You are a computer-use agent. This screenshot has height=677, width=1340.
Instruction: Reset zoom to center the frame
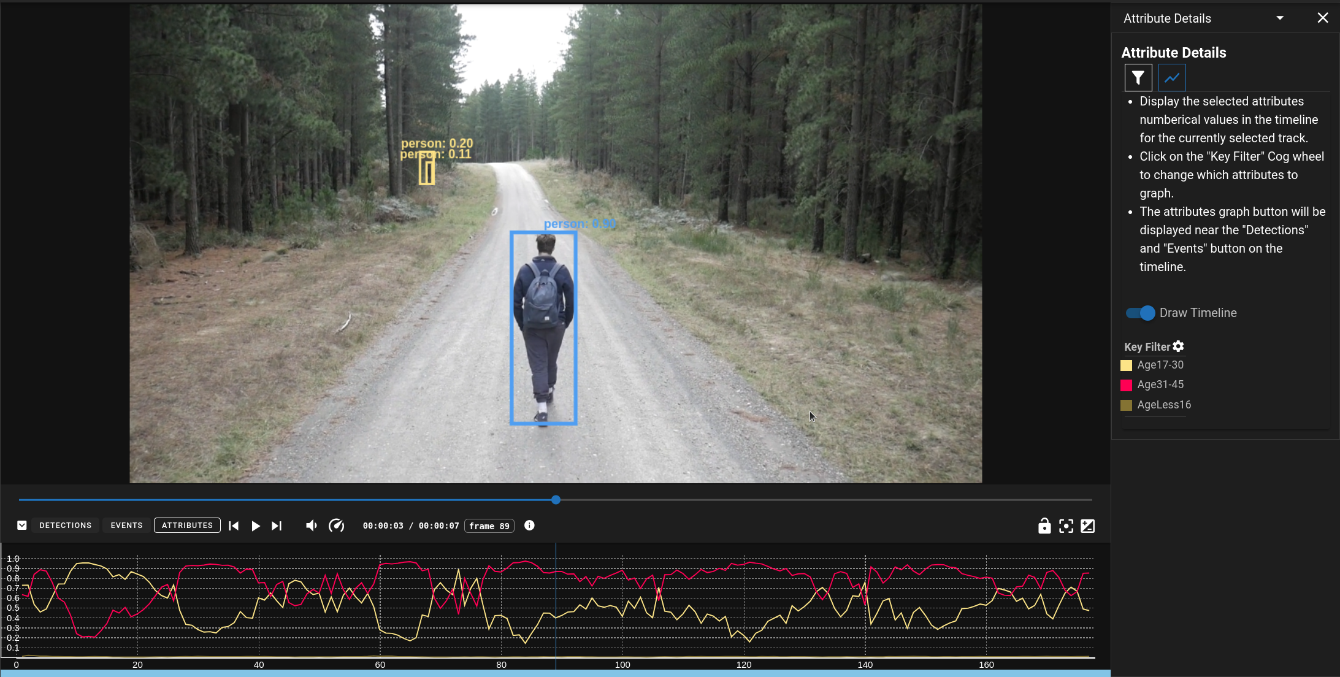point(1066,526)
